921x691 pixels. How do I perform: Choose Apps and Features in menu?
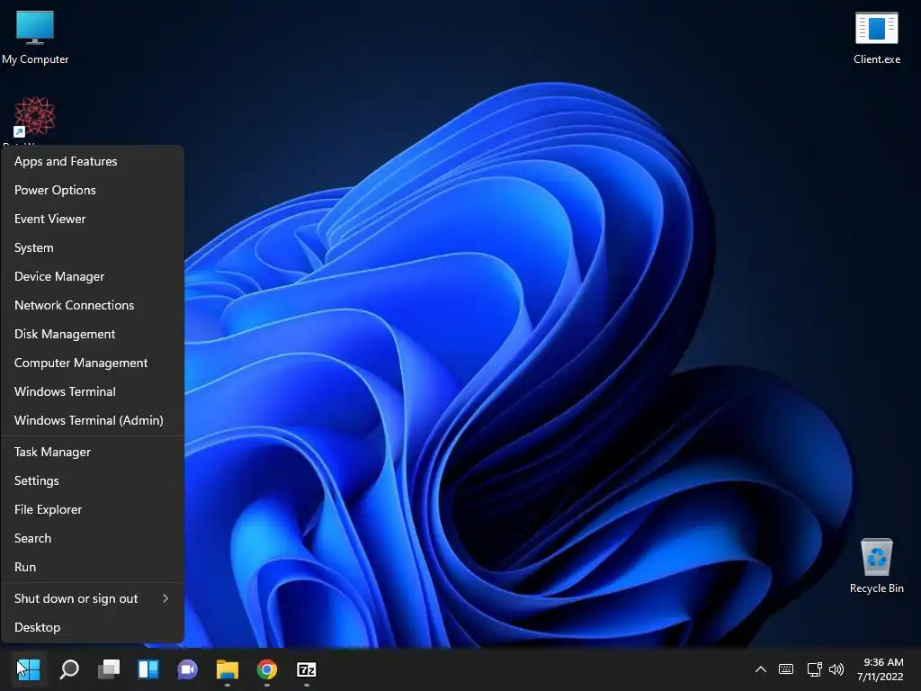(93, 161)
